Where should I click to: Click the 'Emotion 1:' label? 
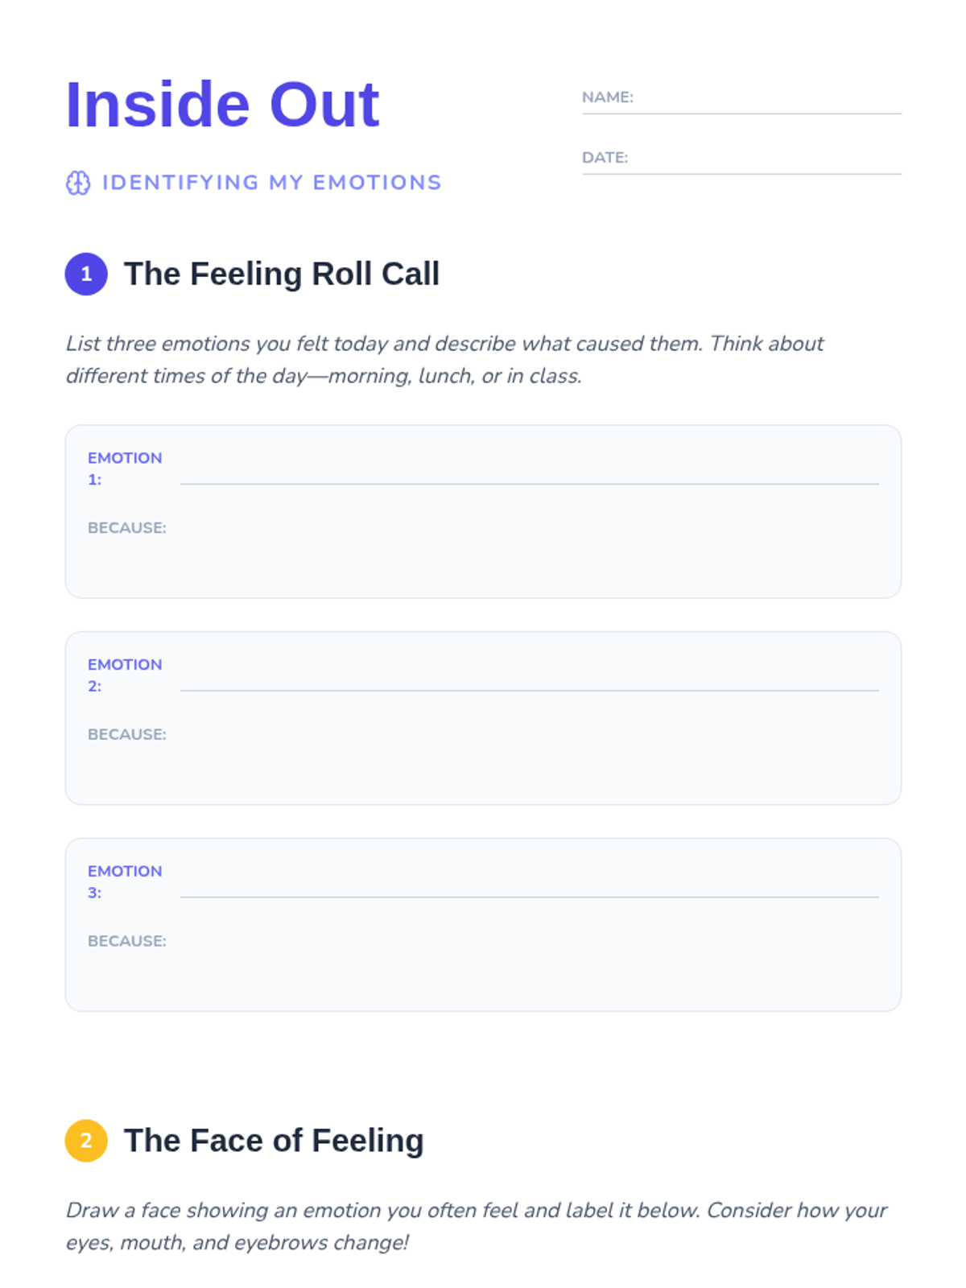[x=125, y=469]
